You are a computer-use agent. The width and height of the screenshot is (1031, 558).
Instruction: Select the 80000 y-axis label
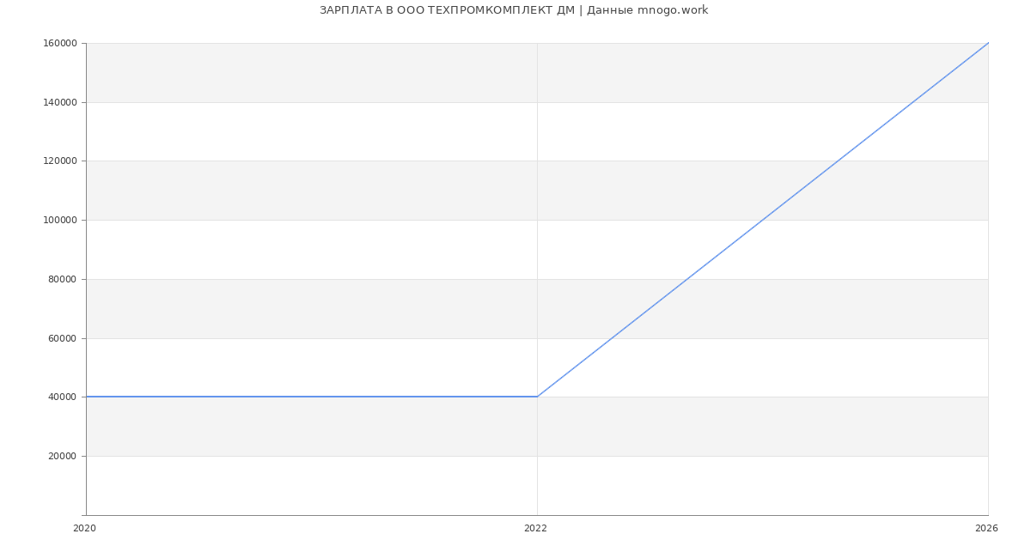(62, 280)
